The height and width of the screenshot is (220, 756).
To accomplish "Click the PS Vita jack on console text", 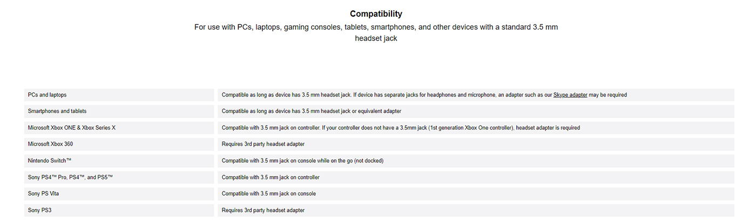I will click(269, 194).
